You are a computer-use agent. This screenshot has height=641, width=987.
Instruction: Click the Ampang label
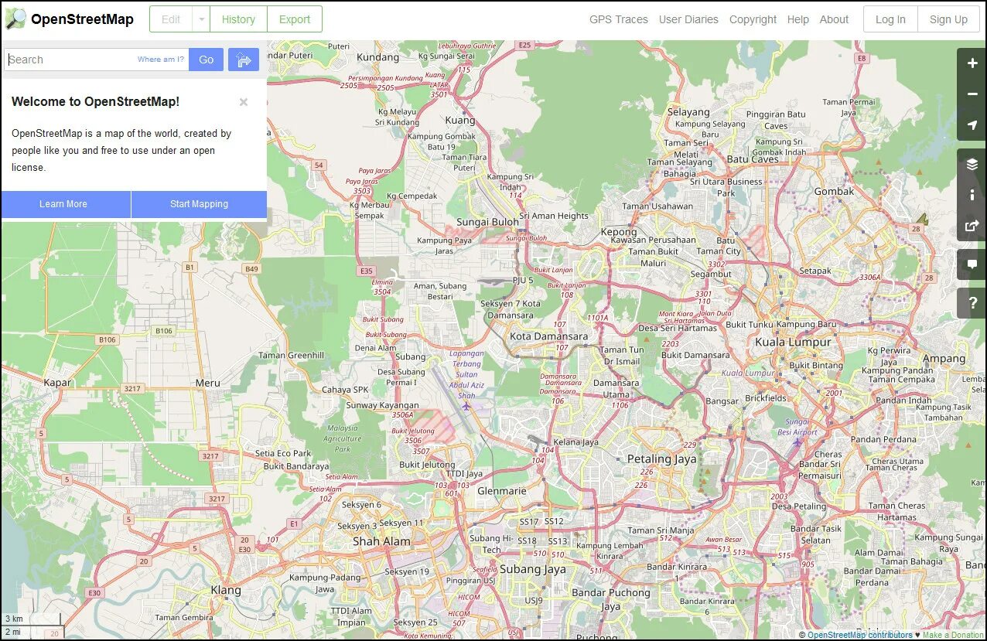[x=944, y=358]
